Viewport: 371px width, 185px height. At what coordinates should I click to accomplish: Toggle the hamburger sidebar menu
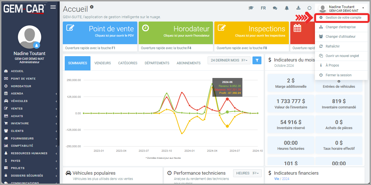coord(53,7)
